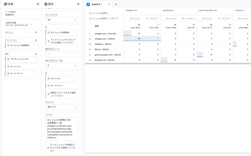The width and height of the screenshot is (251, 156).
Task: Open the セルタイプ dropdown showing 棒グラフ
Action: pyautogui.click(x=62, y=107)
